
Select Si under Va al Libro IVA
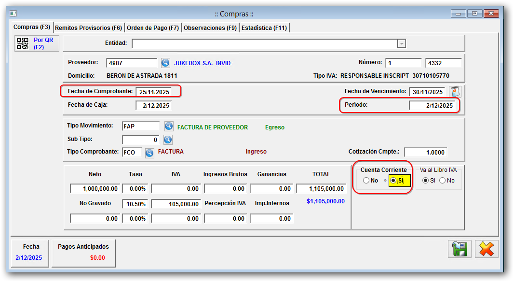tap(425, 181)
